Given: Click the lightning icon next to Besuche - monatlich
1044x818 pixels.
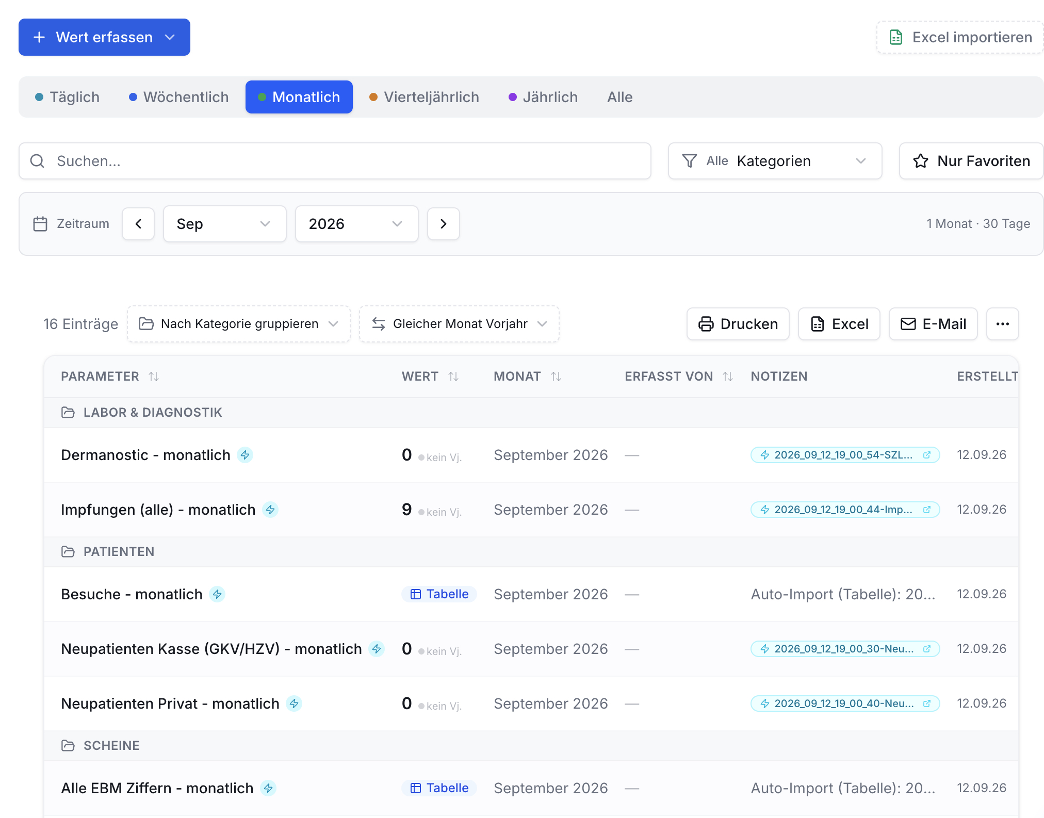Looking at the screenshot, I should (217, 594).
